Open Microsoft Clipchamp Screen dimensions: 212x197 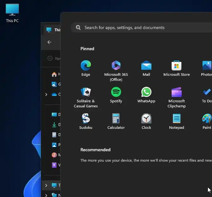[x=177, y=98]
